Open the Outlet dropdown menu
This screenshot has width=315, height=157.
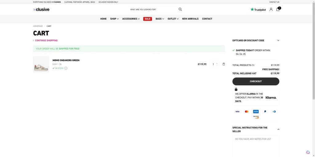[173, 19]
